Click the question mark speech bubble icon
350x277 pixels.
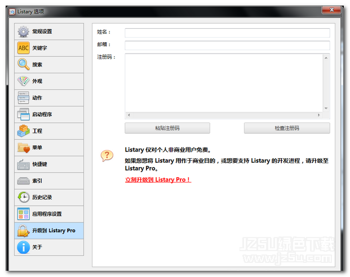click(x=107, y=155)
